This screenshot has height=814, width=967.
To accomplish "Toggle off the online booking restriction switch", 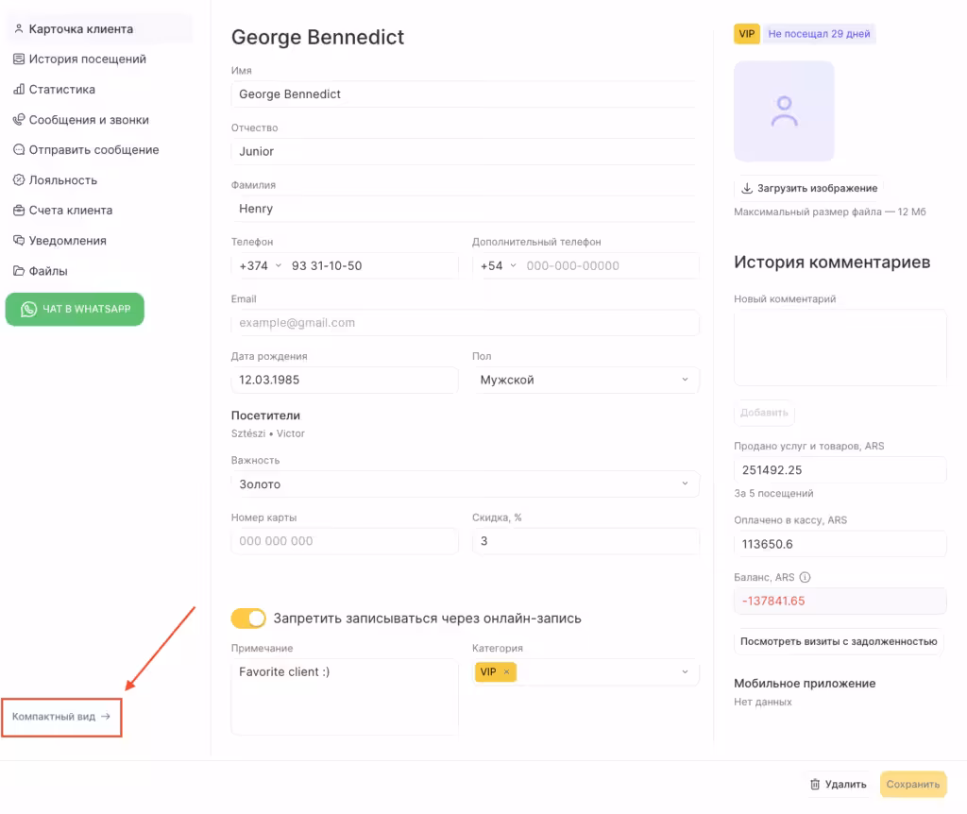I will [x=248, y=619].
